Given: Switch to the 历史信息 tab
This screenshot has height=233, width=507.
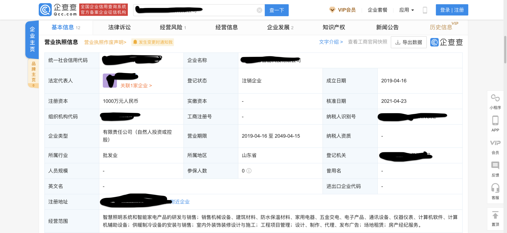Looking at the screenshot, I should (x=441, y=27).
